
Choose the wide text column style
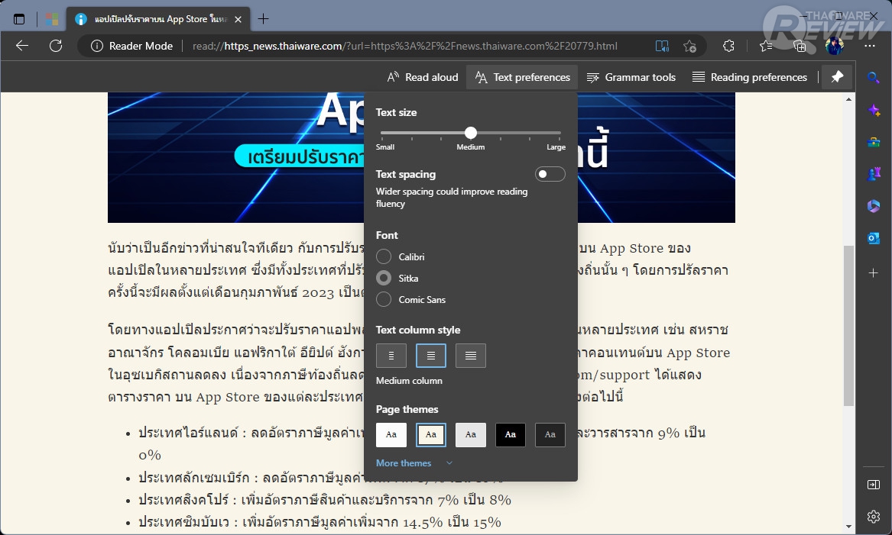point(471,356)
